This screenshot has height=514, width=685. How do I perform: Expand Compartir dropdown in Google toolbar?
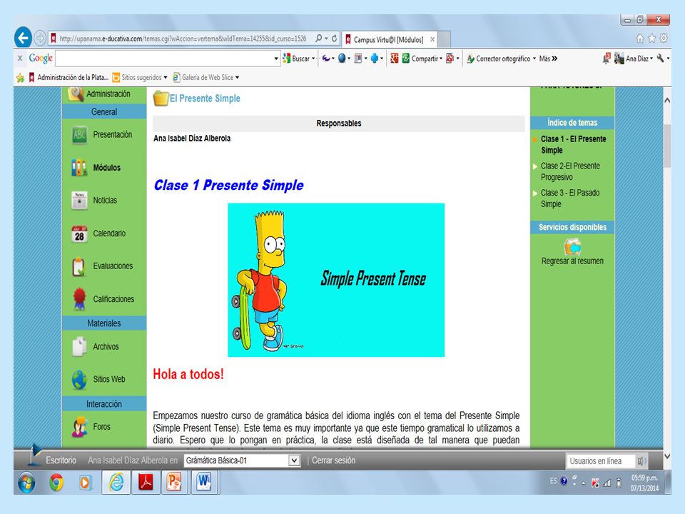[x=441, y=59]
